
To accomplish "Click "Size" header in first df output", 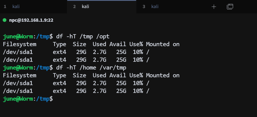I will coord(79,44).
